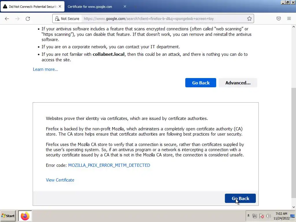Show hidden system tray icons

pyautogui.click(x=248, y=216)
